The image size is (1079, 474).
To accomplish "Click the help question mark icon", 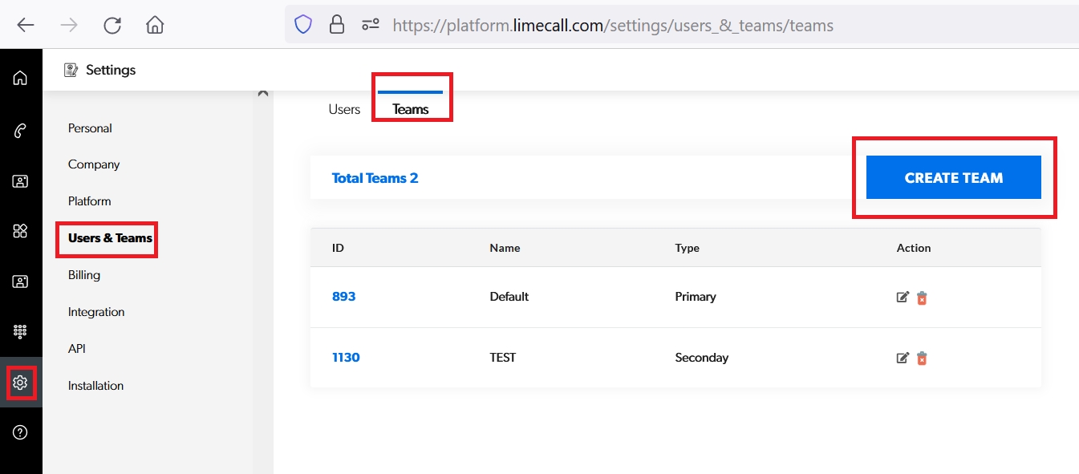I will click(20, 432).
